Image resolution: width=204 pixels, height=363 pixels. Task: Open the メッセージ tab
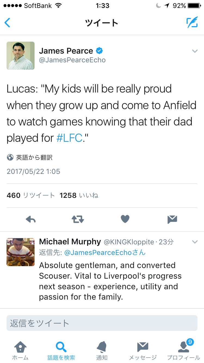tap(143, 350)
